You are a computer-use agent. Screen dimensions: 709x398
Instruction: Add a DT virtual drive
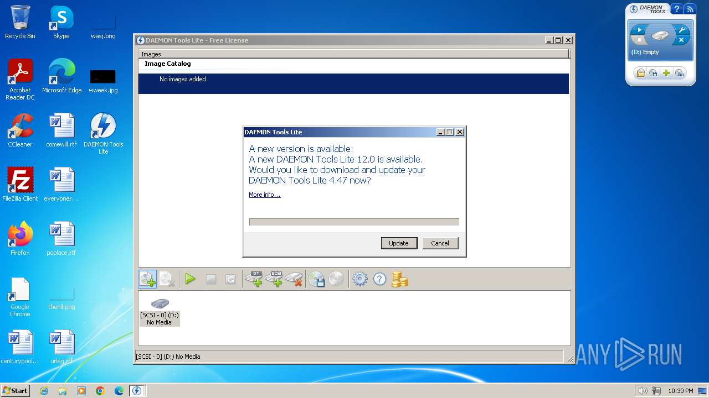pyautogui.click(x=254, y=279)
